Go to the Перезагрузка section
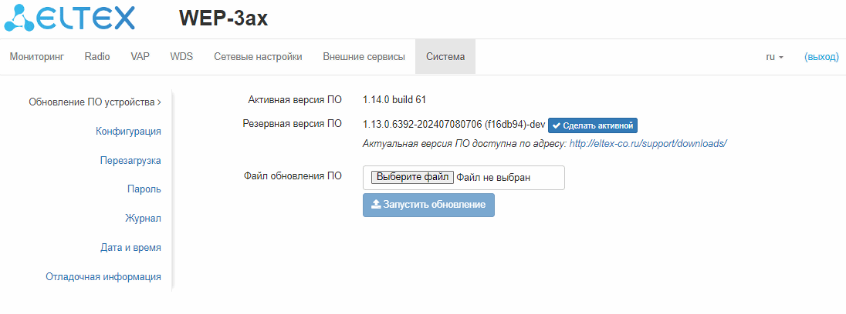The width and height of the screenshot is (846, 314). [130, 160]
